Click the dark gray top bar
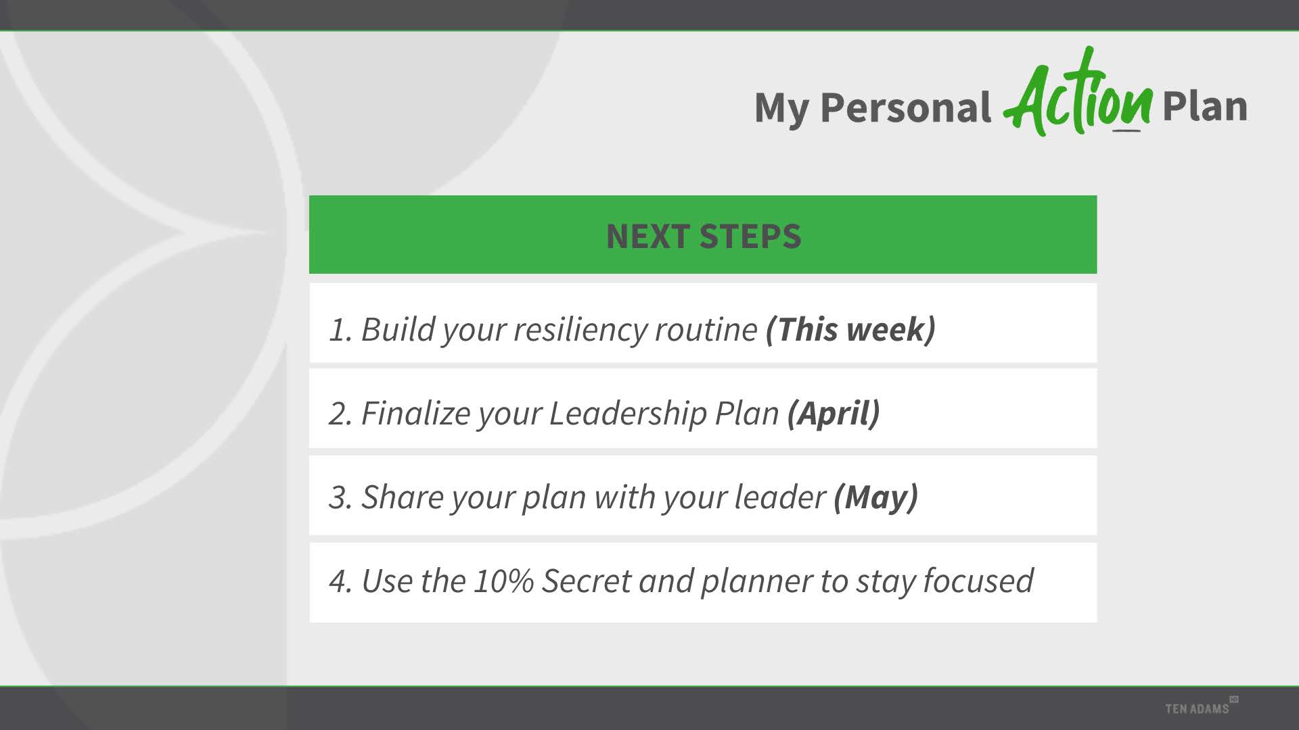This screenshot has height=730, width=1299. pyautogui.click(x=649, y=15)
